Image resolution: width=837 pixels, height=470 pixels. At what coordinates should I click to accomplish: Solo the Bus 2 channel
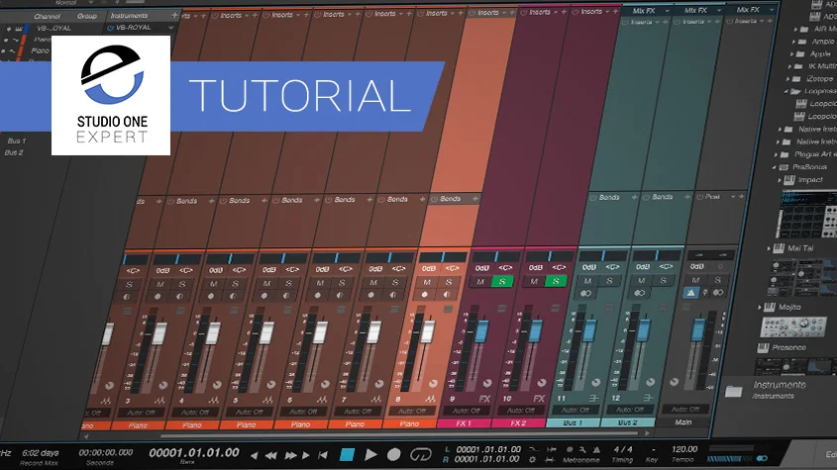663,280
